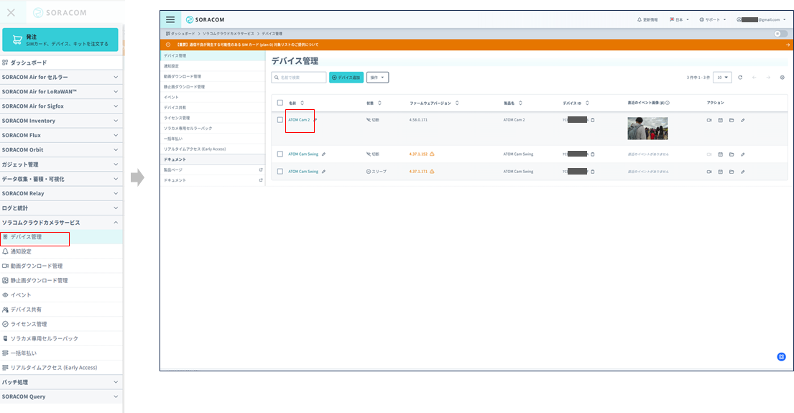
Task: Select イベント in expanded navigation menu
Action: coord(61,295)
